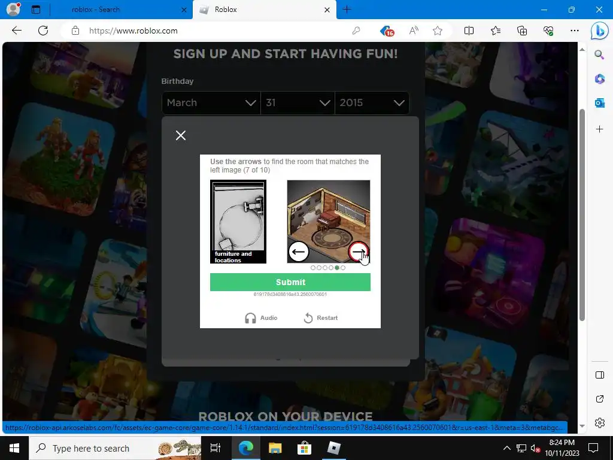Close the roblox - Search tab
The width and height of the screenshot is (613, 460).
184,10
